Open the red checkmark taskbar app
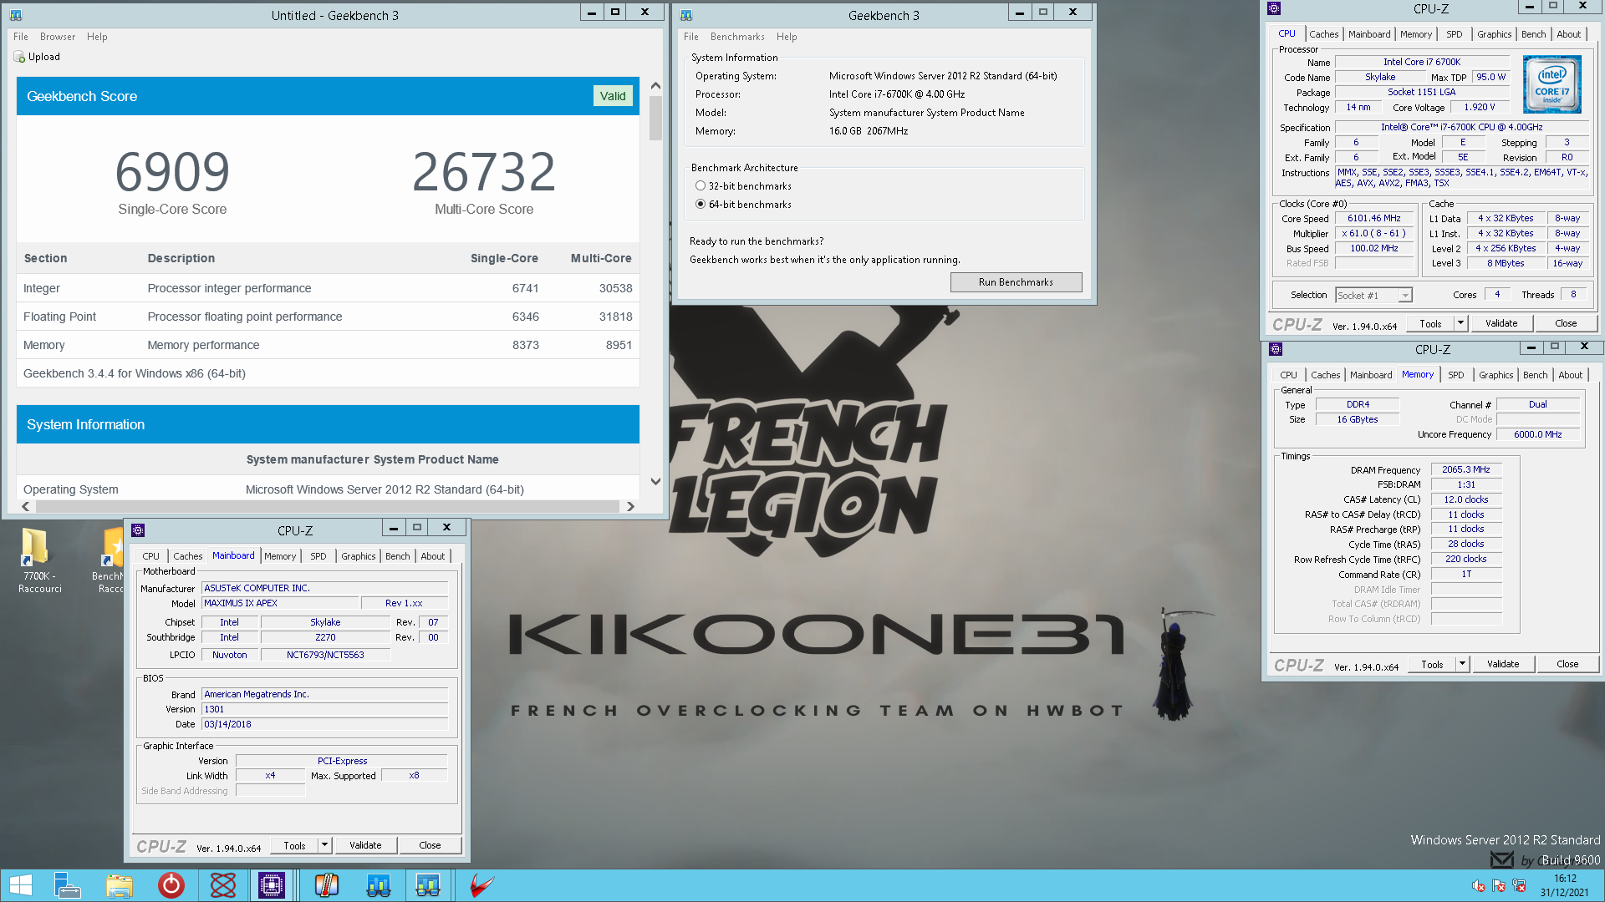The width and height of the screenshot is (1605, 902). coord(481,885)
